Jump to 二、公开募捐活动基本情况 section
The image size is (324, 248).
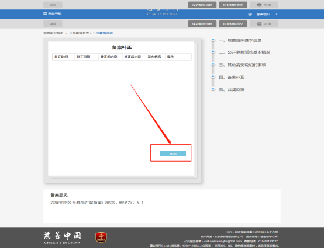244,52
